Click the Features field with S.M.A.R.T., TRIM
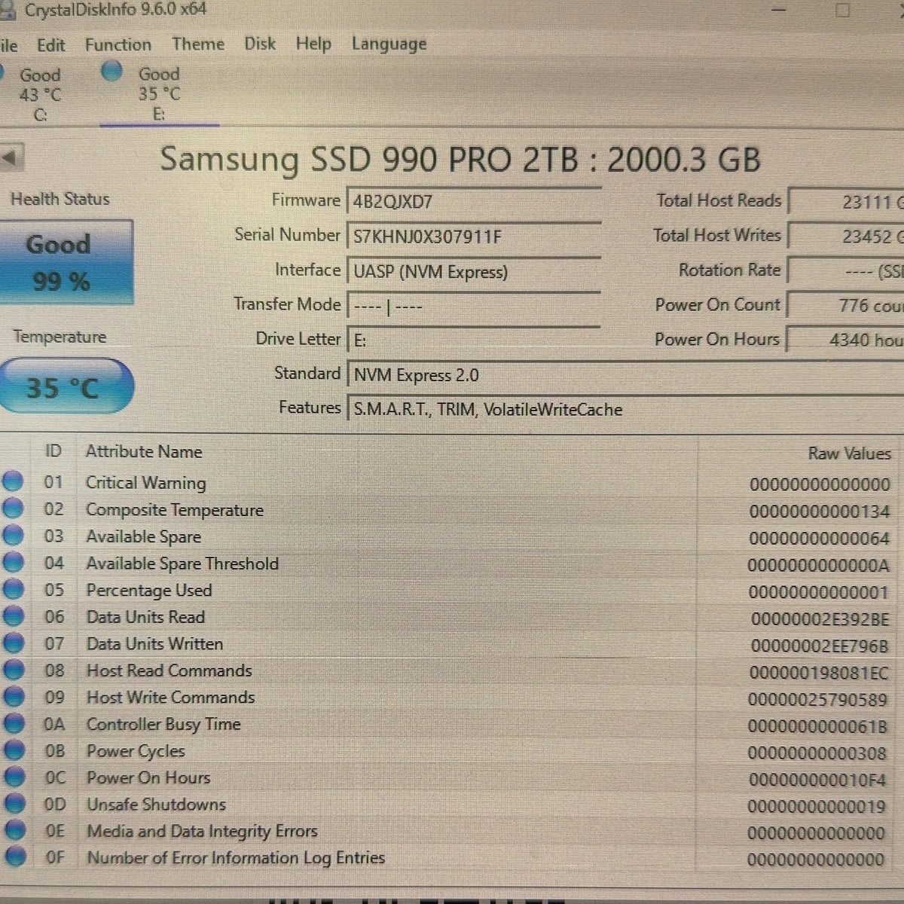 pyautogui.click(x=625, y=409)
